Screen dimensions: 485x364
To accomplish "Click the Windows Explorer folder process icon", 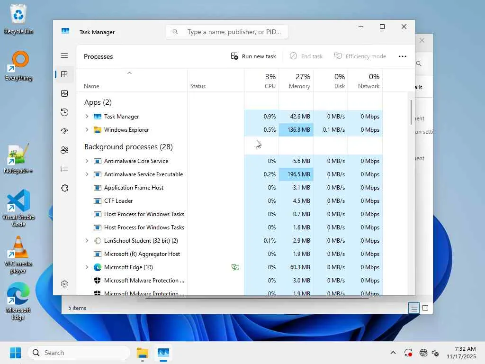I will (x=98, y=130).
